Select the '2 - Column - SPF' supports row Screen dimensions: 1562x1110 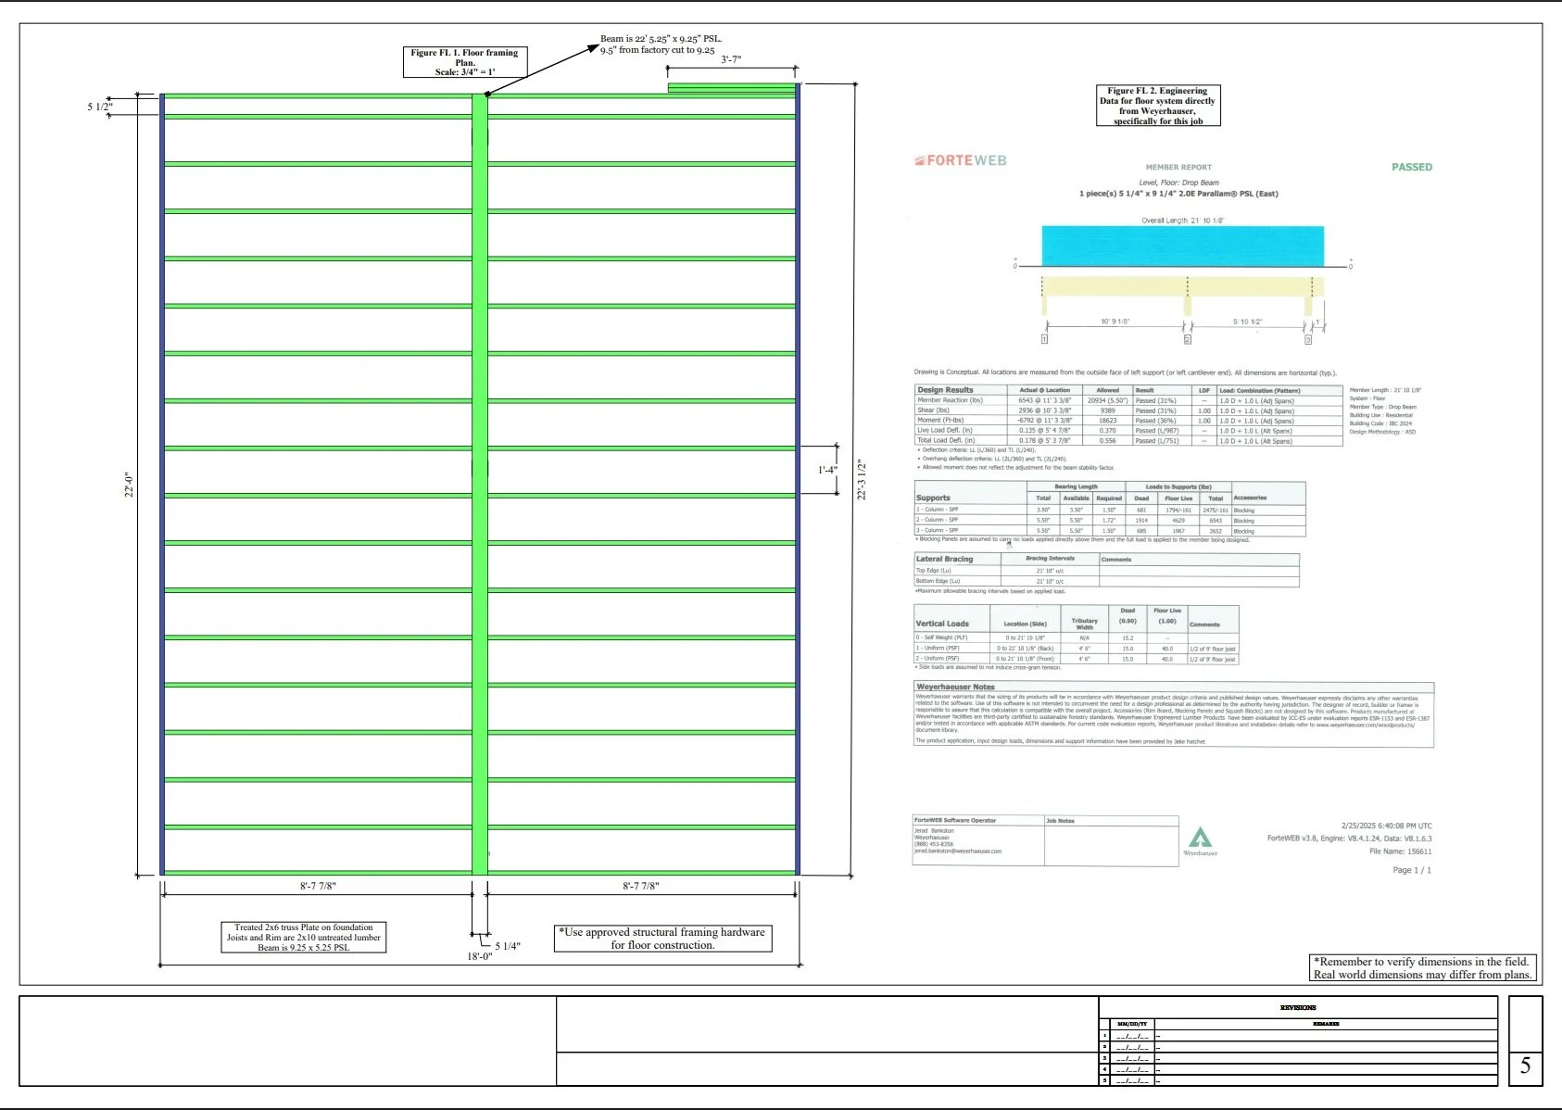pos(1110,520)
